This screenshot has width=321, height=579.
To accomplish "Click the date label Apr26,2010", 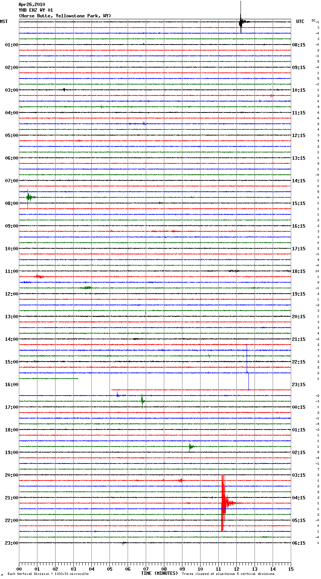I will pos(32,5).
